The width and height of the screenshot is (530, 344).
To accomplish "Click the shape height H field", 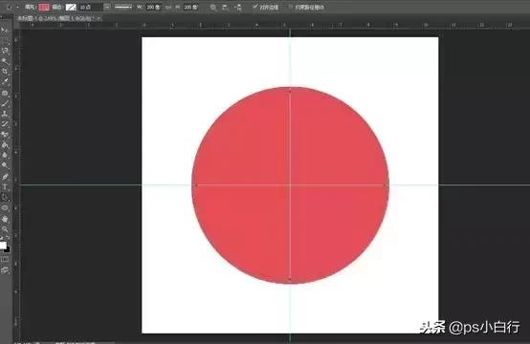I will (x=190, y=7).
